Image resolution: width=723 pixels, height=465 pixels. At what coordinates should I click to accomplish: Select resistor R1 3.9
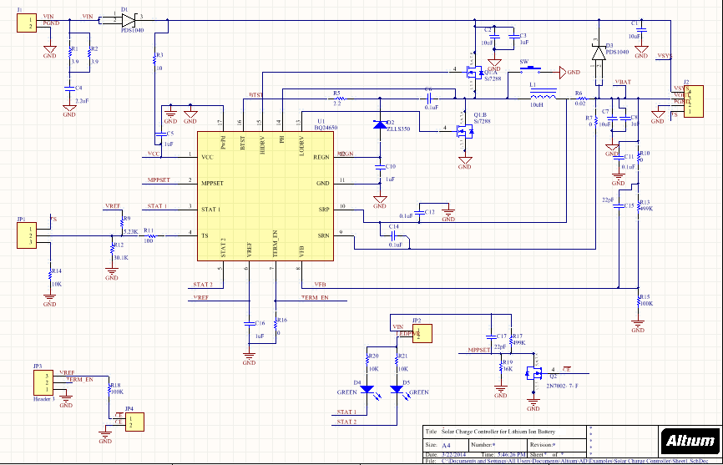click(69, 53)
